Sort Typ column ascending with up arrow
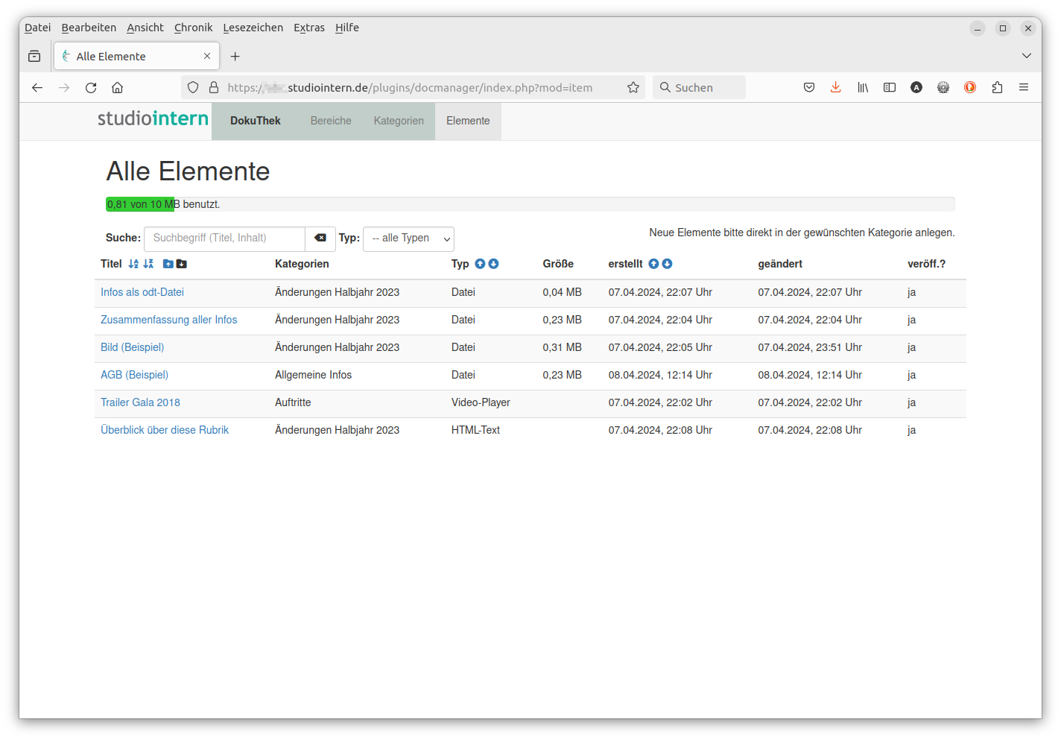Screen dimensions: 1061x740 480,264
